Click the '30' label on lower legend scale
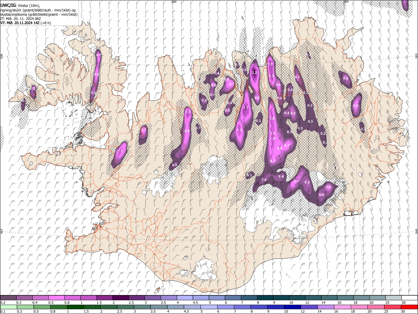The height and width of the screenshot is (314, 418). point(403,312)
